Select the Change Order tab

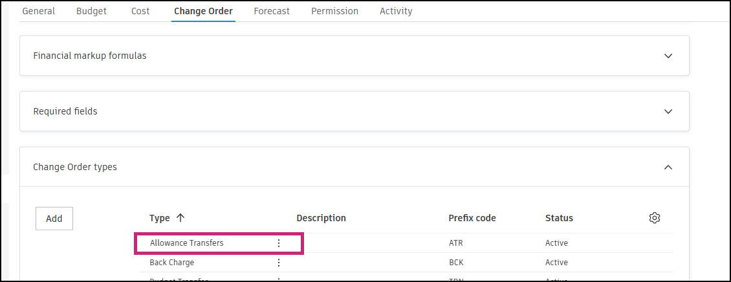203,11
